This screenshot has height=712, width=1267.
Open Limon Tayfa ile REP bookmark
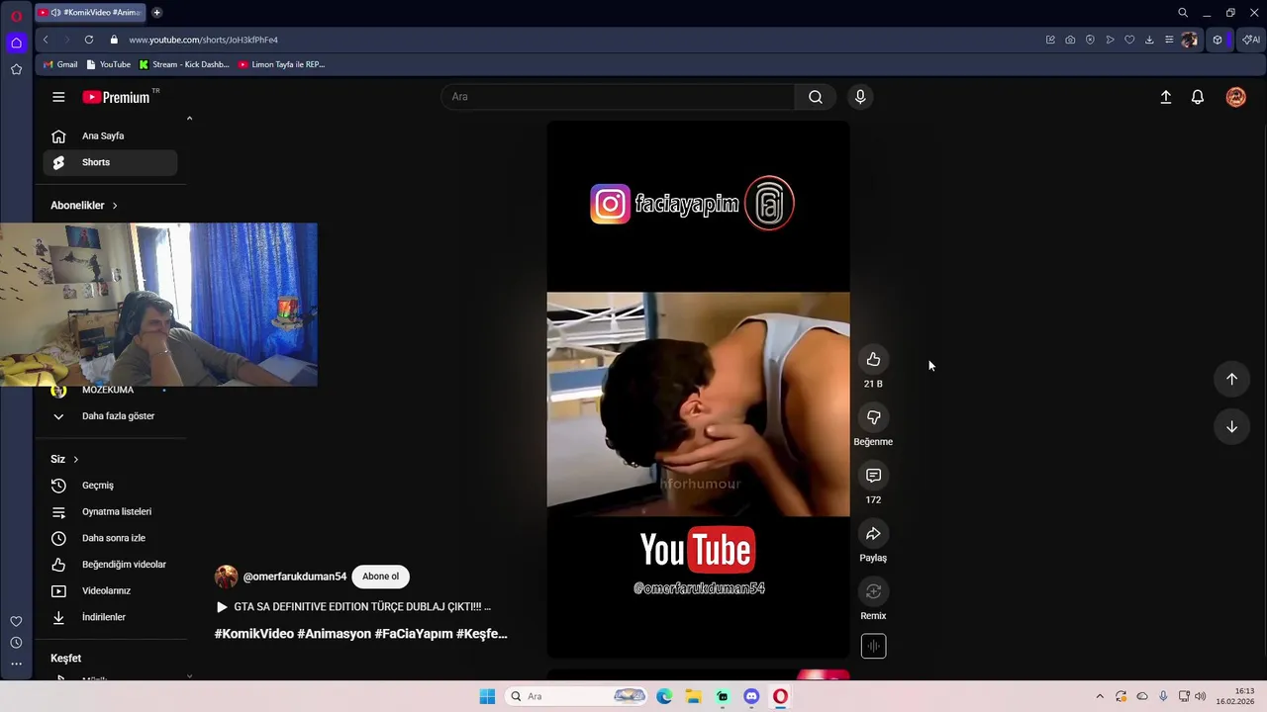(282, 64)
